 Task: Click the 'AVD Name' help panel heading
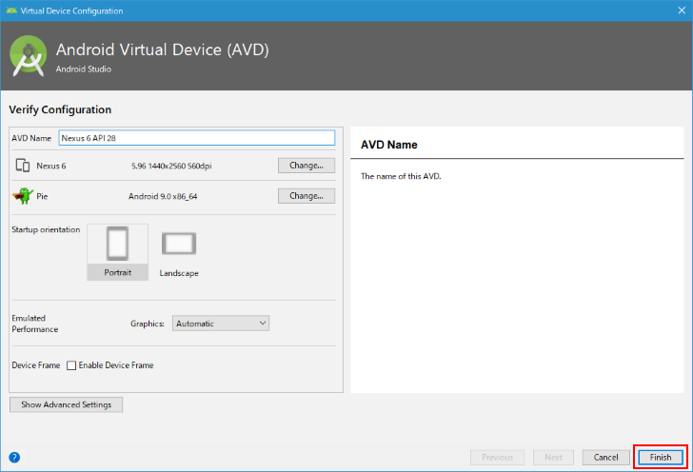coord(389,145)
